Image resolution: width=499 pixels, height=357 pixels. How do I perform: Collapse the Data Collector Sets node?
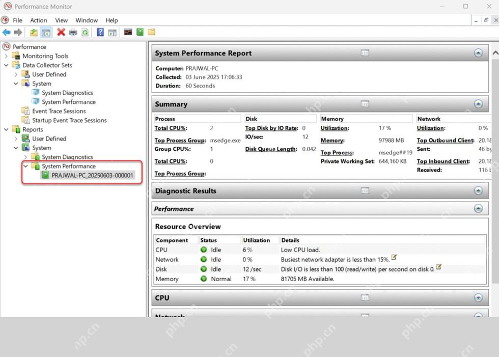pos(6,65)
